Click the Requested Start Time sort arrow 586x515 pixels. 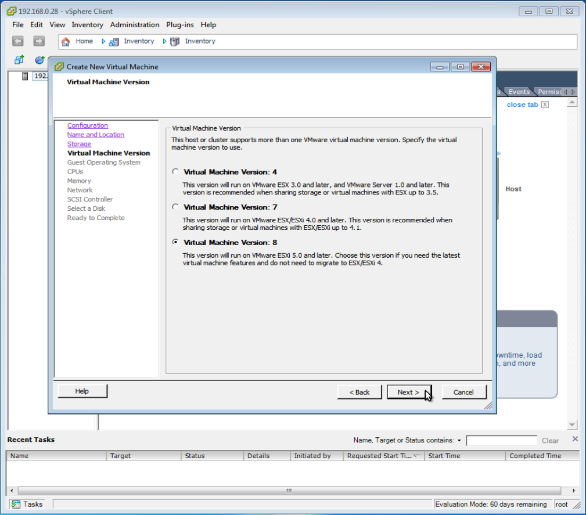[416, 456]
